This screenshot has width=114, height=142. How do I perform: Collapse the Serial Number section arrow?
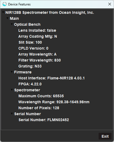tap(12, 114)
